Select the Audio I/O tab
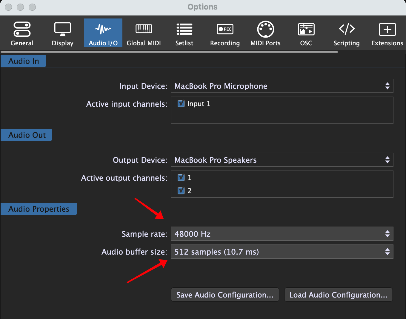The width and height of the screenshot is (406, 319). (103, 33)
